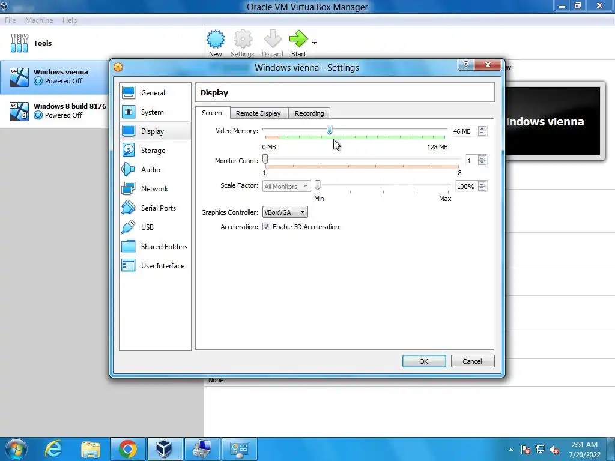Viewport: 615px width, 461px height.
Task: Open the General settings category
Action: click(155, 93)
